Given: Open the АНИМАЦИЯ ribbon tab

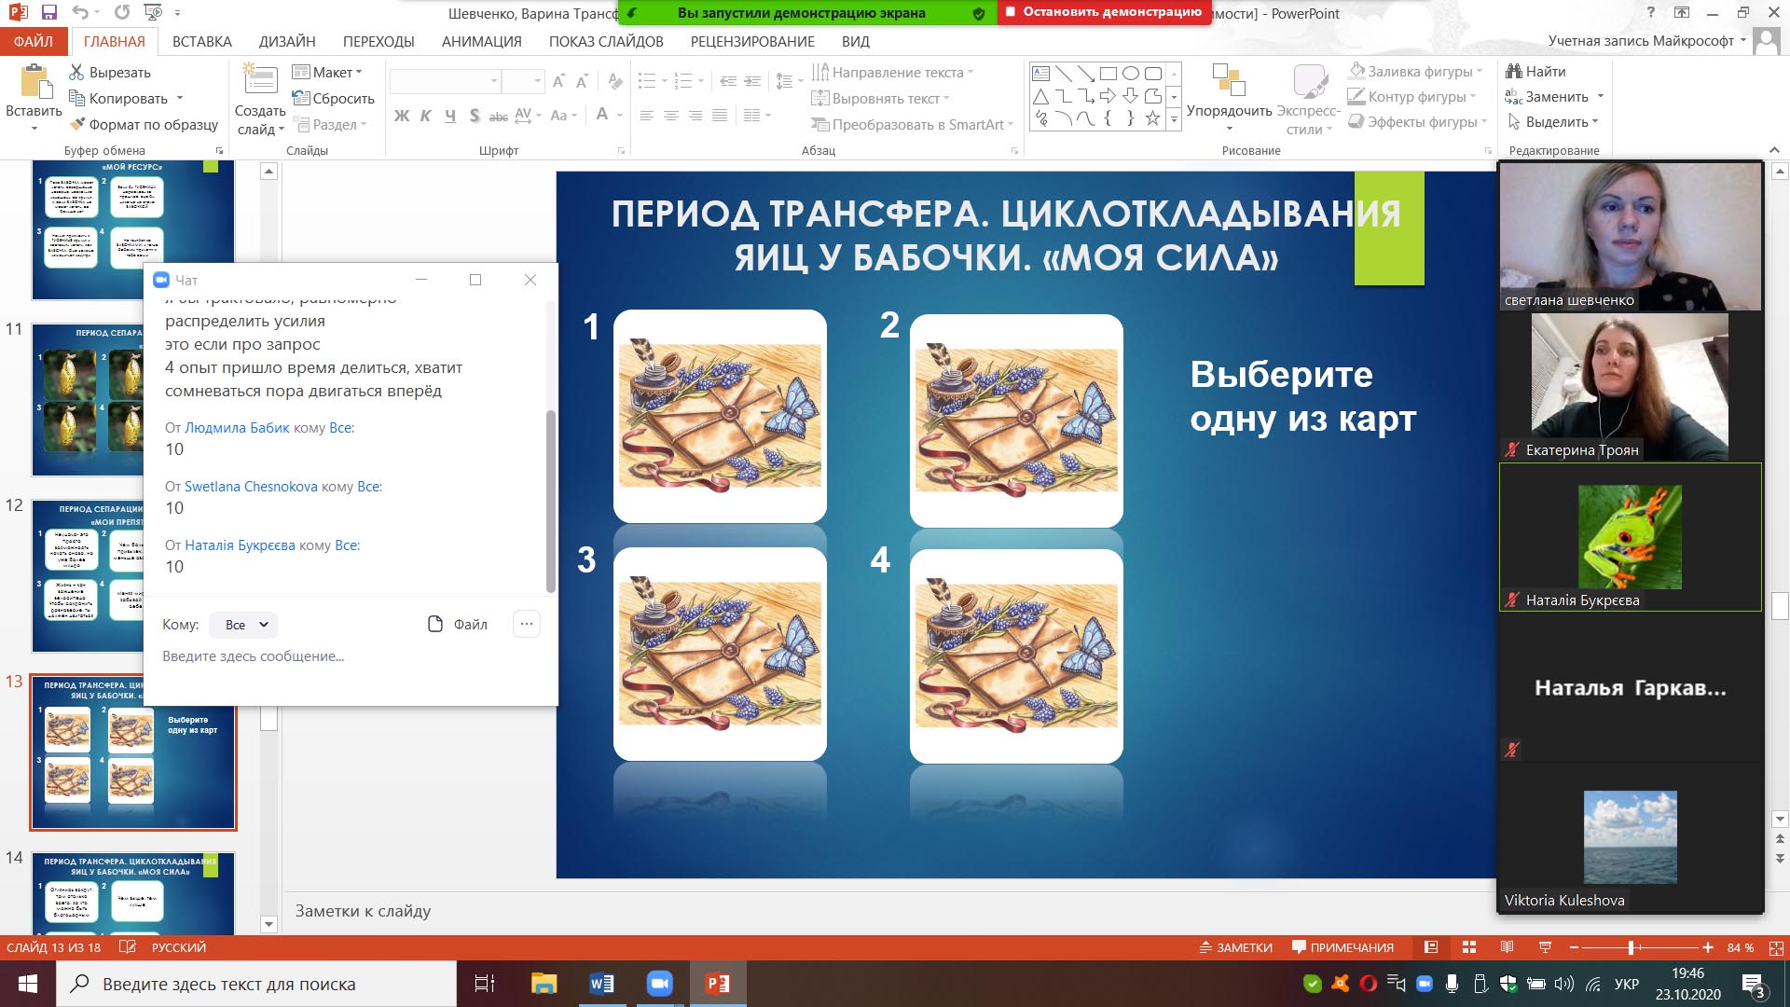Looking at the screenshot, I should tap(481, 41).
